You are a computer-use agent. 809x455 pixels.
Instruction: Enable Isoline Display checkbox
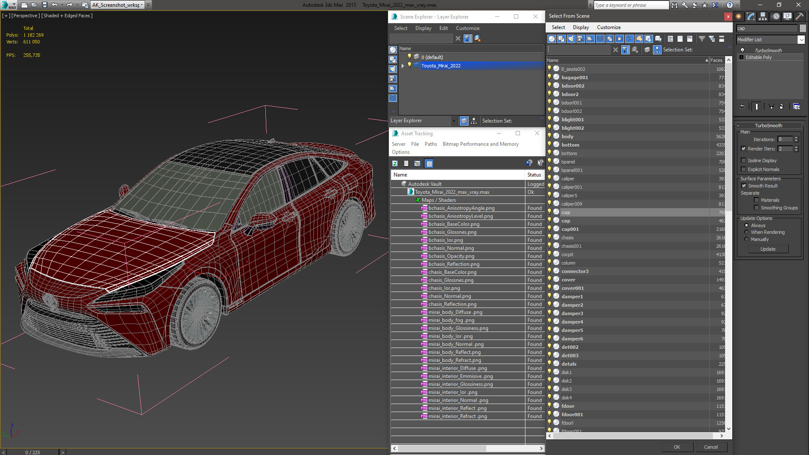(x=743, y=161)
